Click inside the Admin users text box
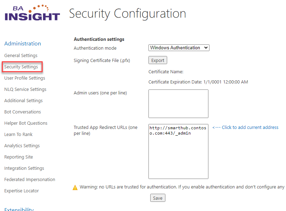Screen dimensions: 286x211 (x=178, y=104)
